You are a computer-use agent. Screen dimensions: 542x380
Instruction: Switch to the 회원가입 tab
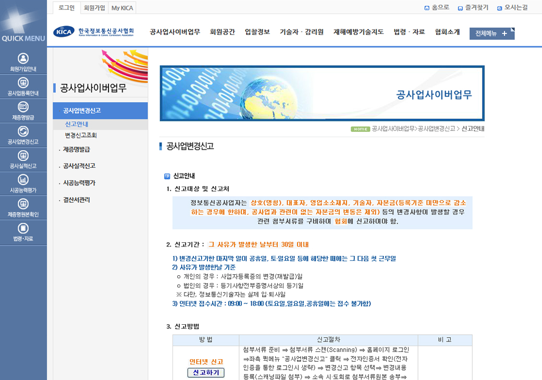pyautogui.click(x=94, y=7)
